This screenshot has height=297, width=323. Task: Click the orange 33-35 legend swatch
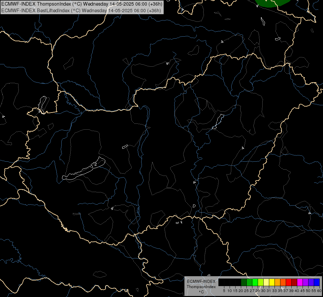tap(277, 282)
